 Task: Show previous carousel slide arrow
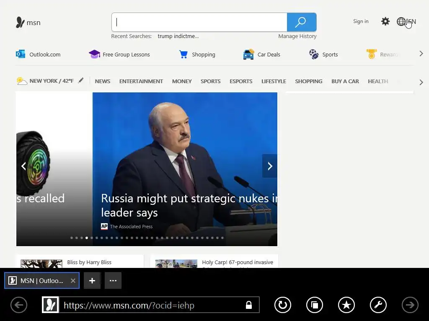coord(24,166)
